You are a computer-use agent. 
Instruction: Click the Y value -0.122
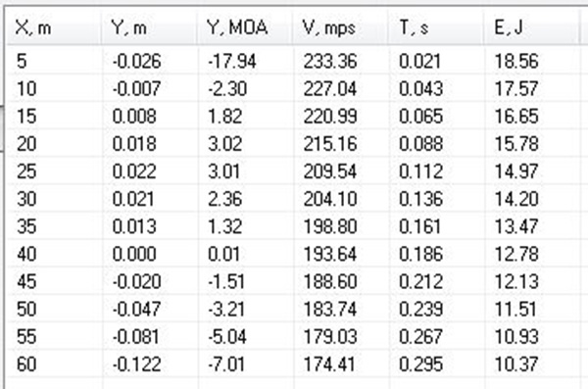[x=136, y=365]
